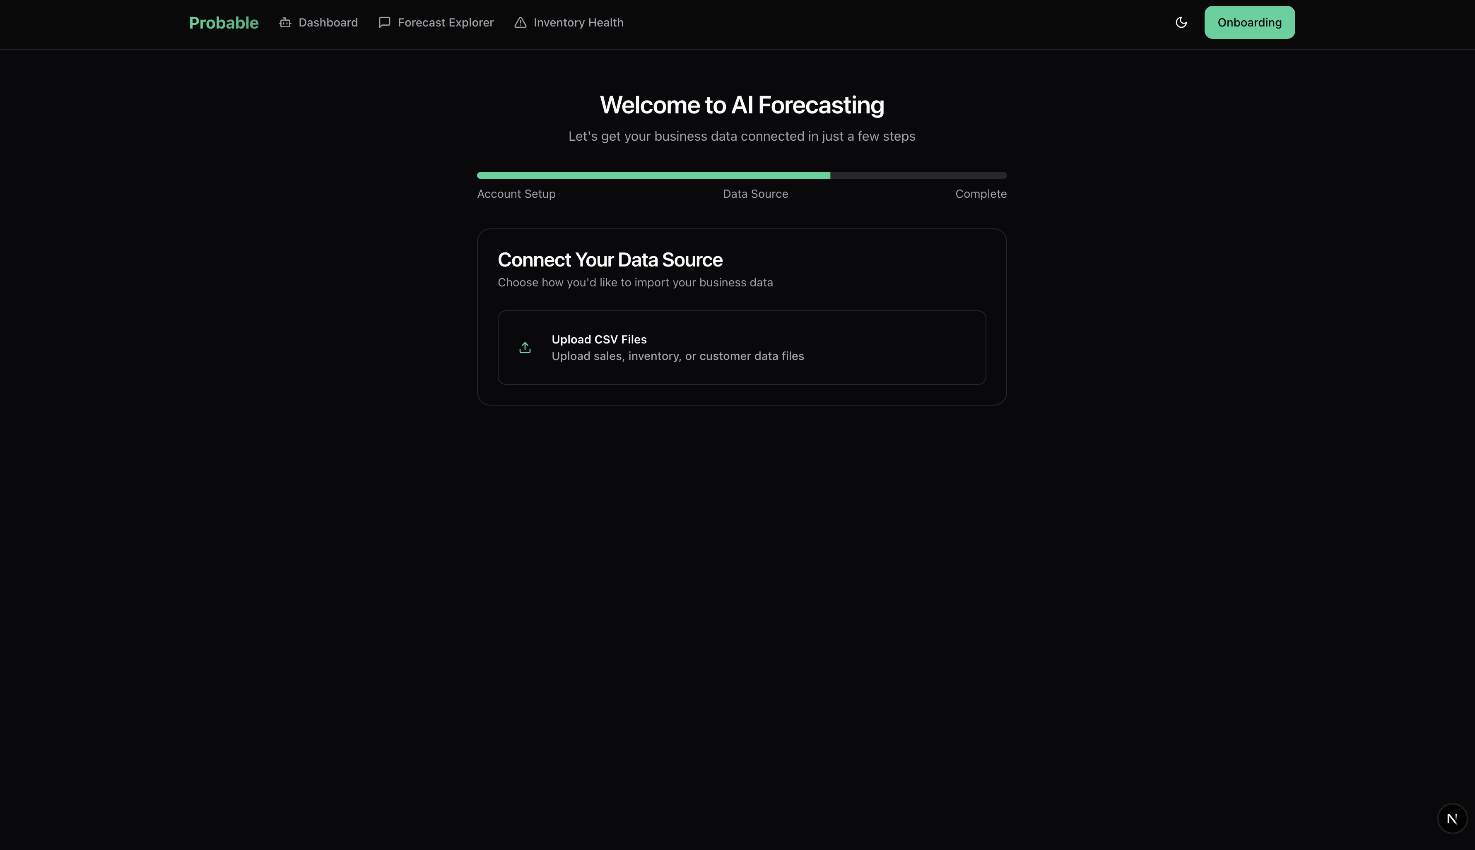
Task: Click the Data Source step label
Action: pyautogui.click(x=755, y=194)
